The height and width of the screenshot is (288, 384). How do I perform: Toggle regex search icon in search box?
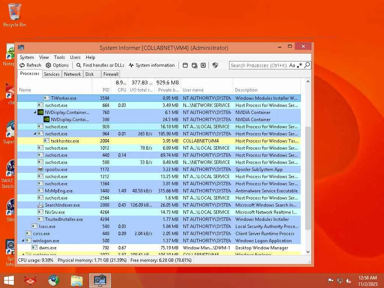pyautogui.click(x=300, y=65)
